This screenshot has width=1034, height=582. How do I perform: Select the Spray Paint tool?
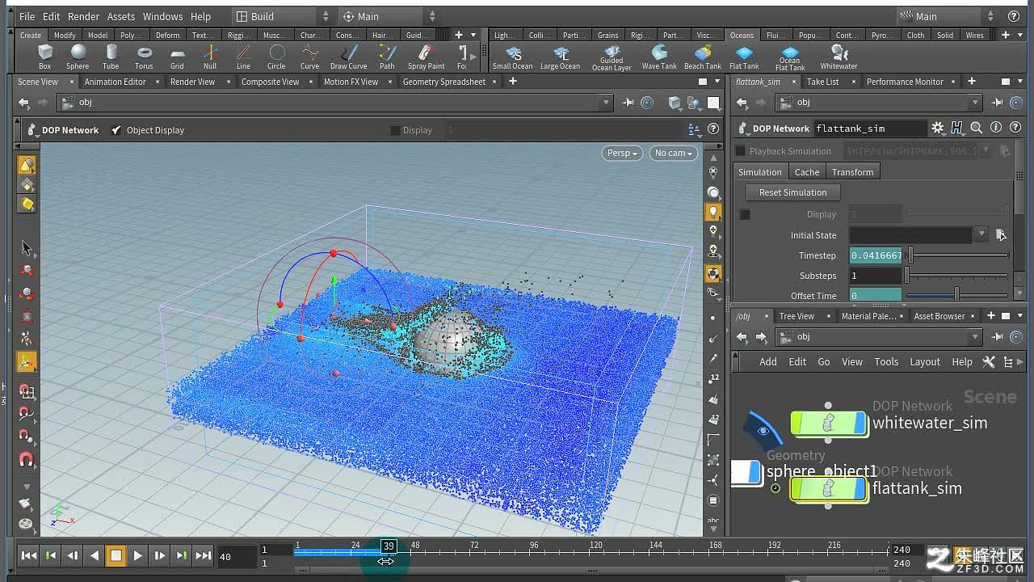[x=426, y=57]
